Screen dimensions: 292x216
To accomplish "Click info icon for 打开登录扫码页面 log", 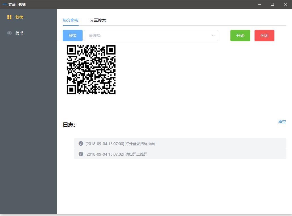I will pyautogui.click(x=81, y=143).
